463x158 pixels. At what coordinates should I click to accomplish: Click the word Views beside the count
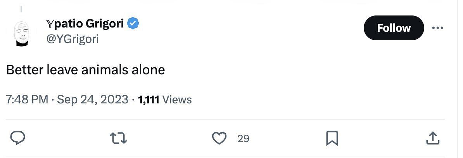177,100
